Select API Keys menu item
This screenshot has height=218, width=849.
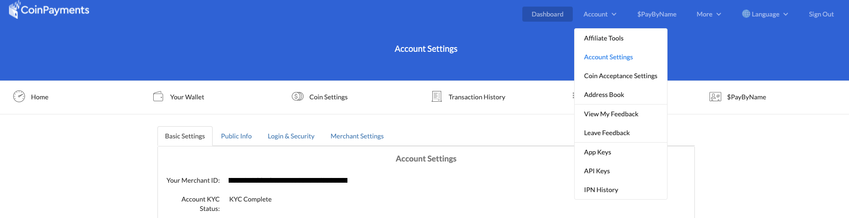(597, 171)
